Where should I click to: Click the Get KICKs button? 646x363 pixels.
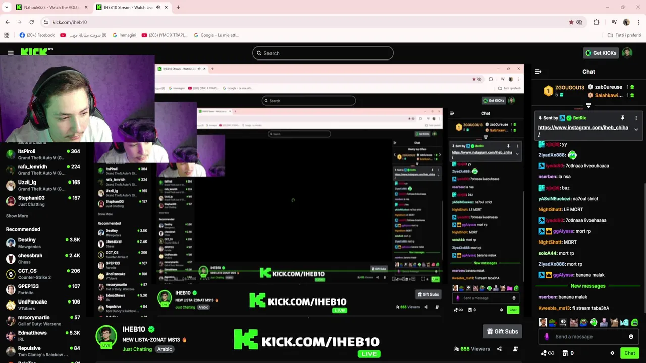tap(601, 53)
